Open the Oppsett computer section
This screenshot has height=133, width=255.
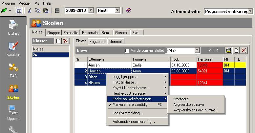[x=13, y=113]
